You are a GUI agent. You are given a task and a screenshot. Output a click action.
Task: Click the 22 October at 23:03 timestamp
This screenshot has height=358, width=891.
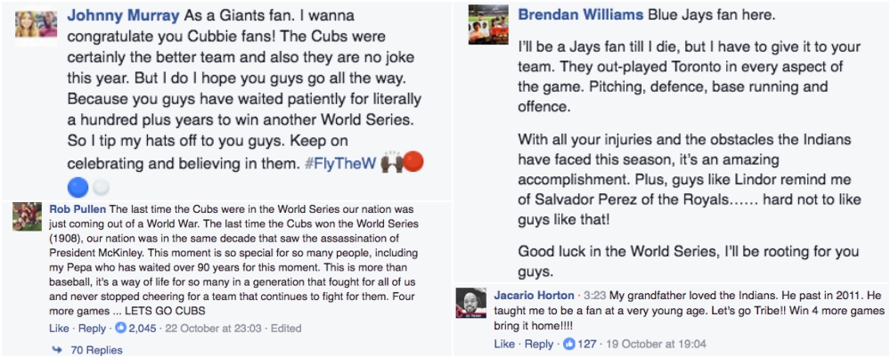pos(219,329)
